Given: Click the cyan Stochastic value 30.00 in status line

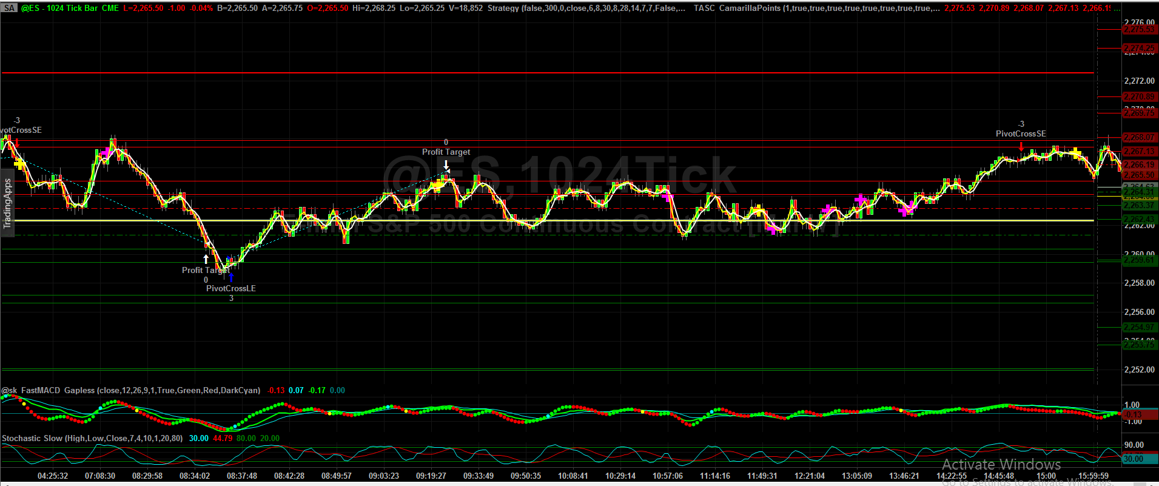Looking at the screenshot, I should [199, 438].
